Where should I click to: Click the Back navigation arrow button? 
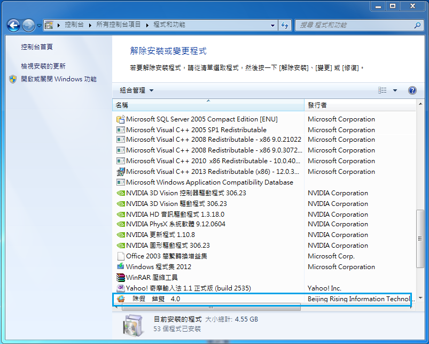(13, 26)
